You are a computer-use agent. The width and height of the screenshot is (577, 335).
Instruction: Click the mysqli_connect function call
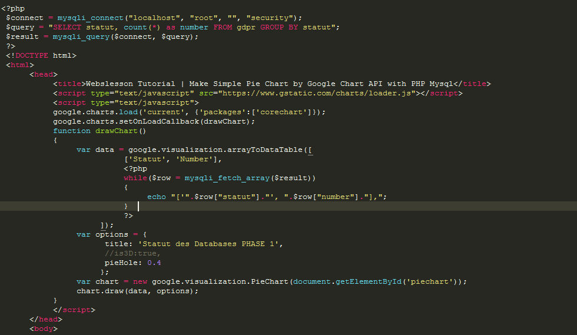point(90,18)
